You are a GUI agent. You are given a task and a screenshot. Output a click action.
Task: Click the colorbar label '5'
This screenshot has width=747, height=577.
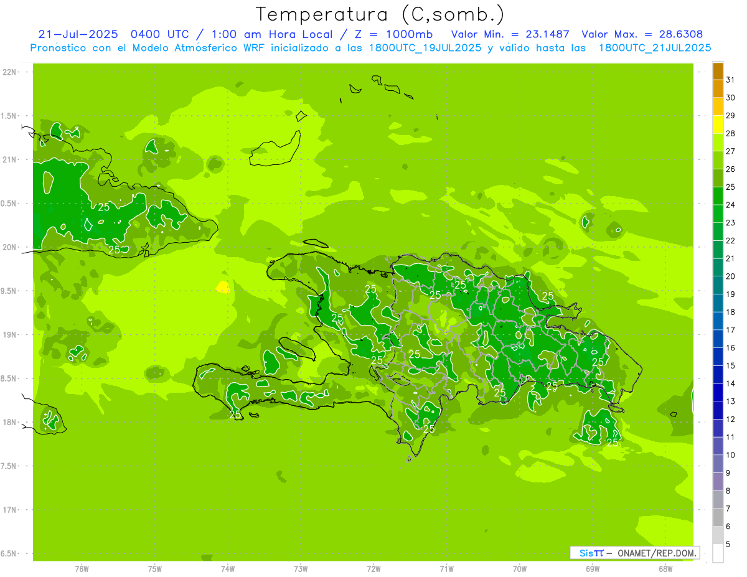(x=728, y=545)
